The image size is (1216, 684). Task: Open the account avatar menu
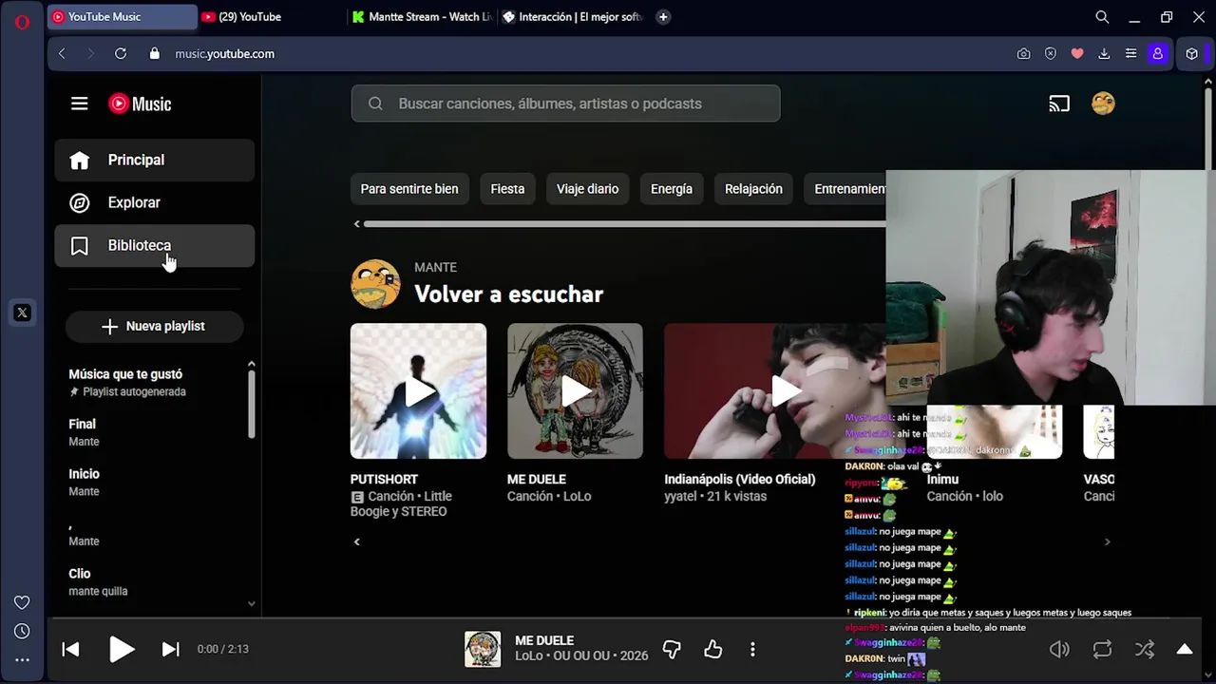[x=1103, y=104]
